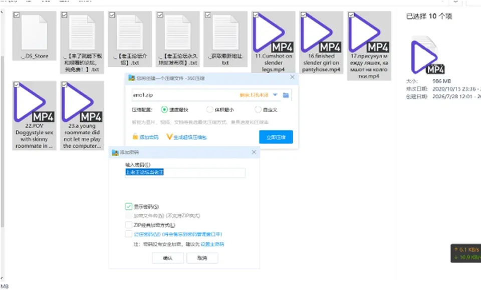Toggle checkbox on ._DS_Store file
Viewport: 481px width, 290px height.
point(17,14)
